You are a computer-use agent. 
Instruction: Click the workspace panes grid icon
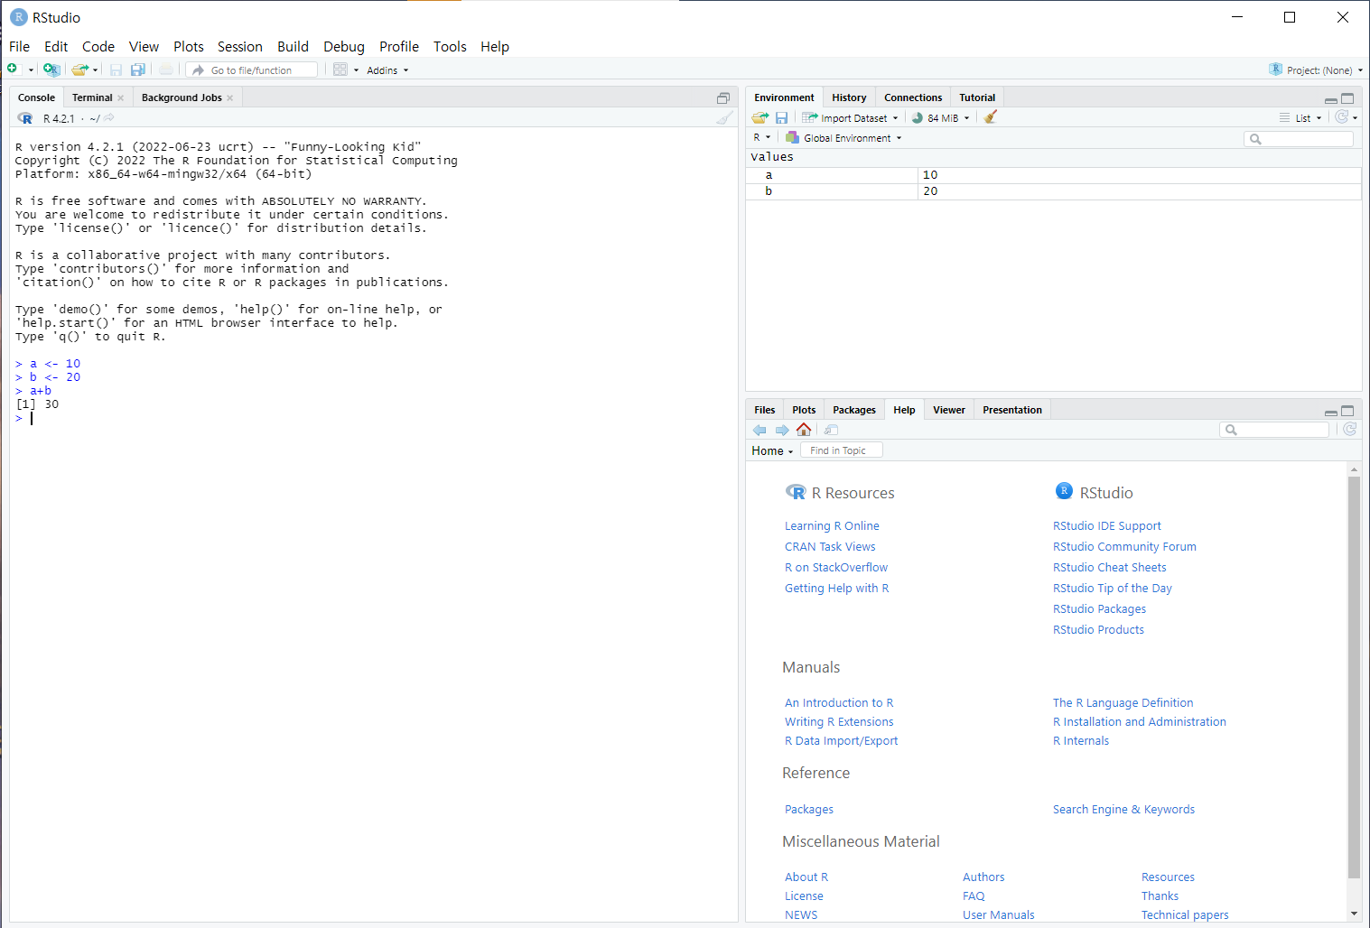[340, 70]
